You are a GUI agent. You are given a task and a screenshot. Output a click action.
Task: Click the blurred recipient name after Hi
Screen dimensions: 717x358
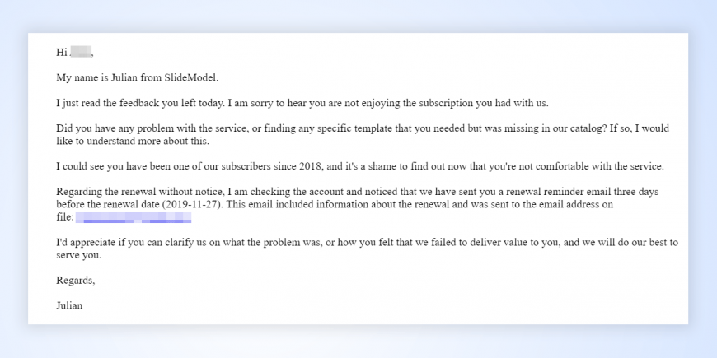click(81, 53)
